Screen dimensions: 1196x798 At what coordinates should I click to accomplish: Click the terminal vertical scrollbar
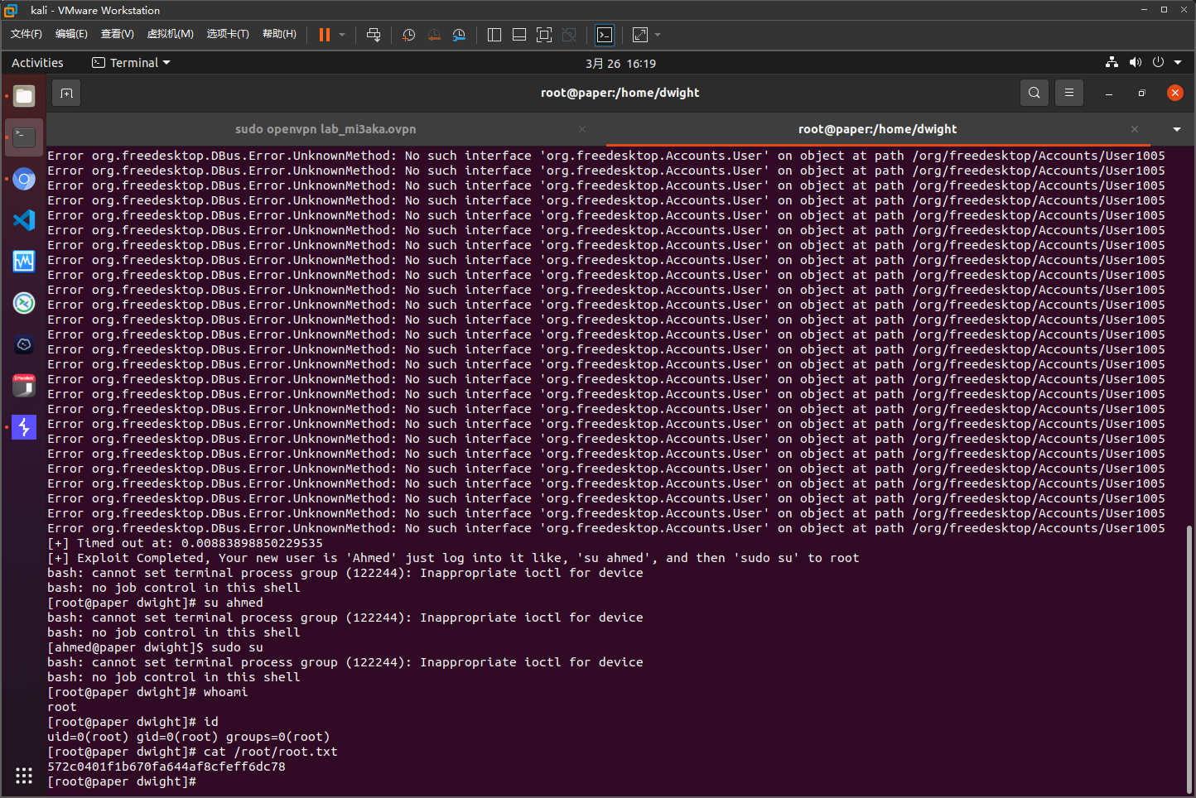coord(1189,658)
